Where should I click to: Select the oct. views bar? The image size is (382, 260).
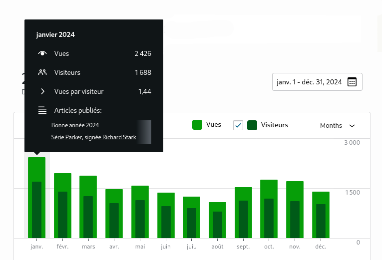coord(269,209)
